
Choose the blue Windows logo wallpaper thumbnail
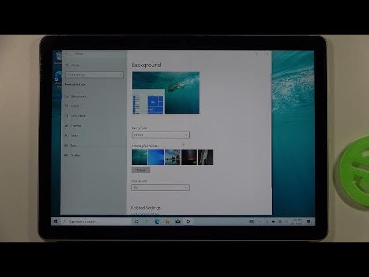pos(156,157)
